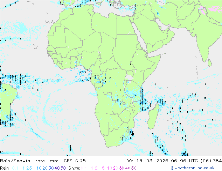
Task: Pick the Rain 10 legend color value
Action: (39, 168)
